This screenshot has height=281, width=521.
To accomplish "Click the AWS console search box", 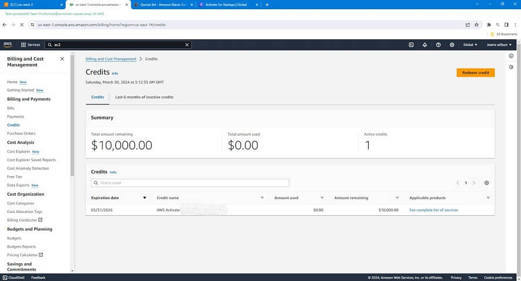I will click(x=118, y=45).
